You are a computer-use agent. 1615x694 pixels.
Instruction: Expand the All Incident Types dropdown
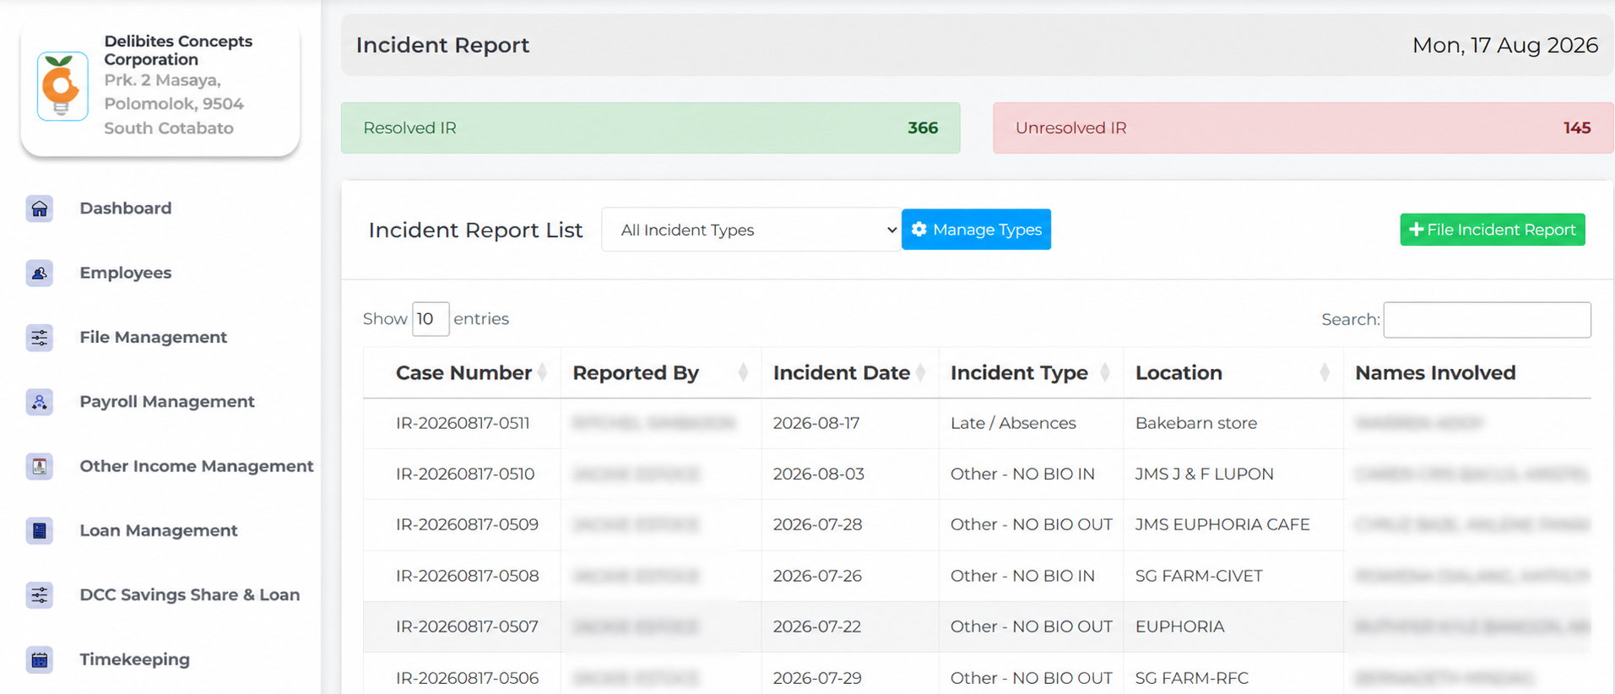tap(751, 230)
